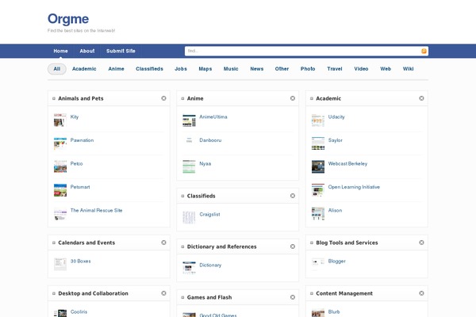This screenshot has height=317, width=476.
Task: Open the About page
Action: pos(87,51)
